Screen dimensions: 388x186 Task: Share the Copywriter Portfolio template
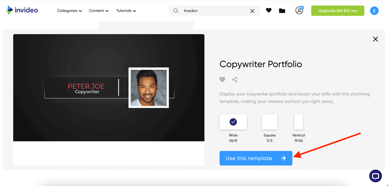pyautogui.click(x=235, y=80)
